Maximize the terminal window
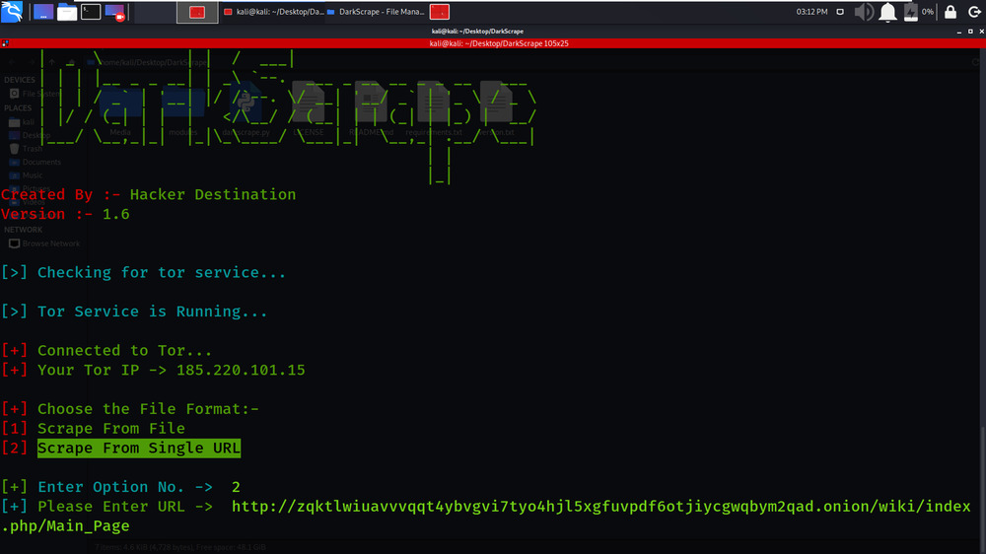 pyautogui.click(x=970, y=32)
